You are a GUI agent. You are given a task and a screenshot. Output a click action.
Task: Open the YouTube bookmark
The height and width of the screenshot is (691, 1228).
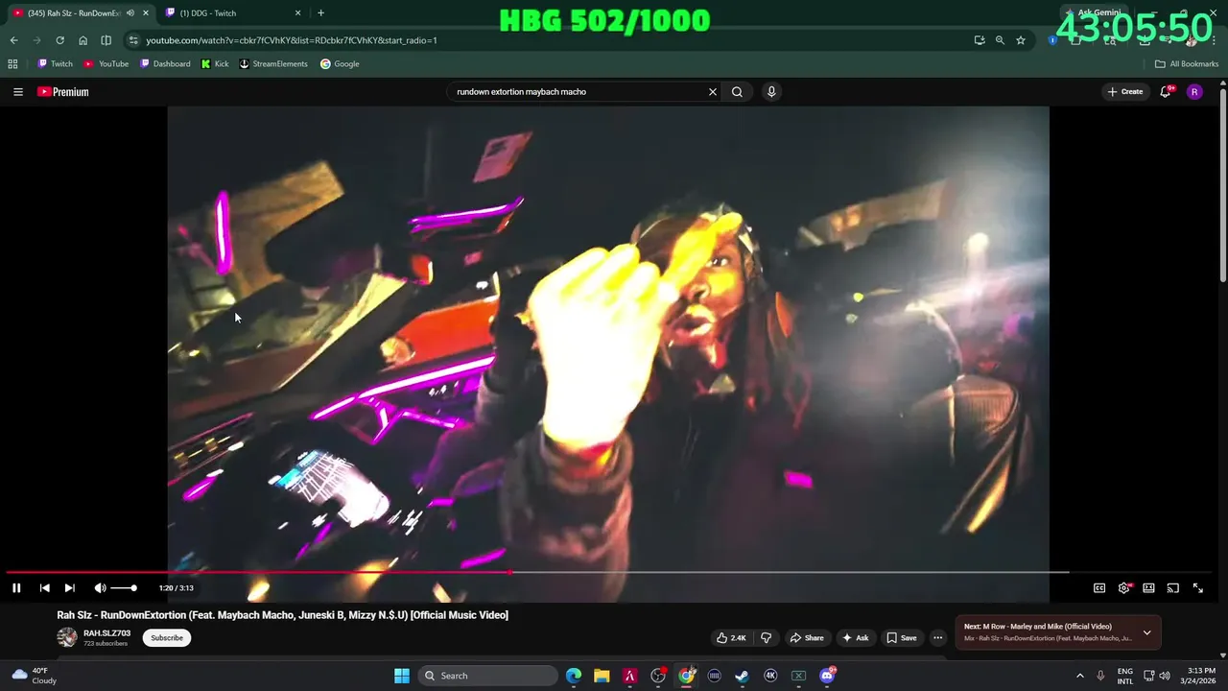[106, 64]
